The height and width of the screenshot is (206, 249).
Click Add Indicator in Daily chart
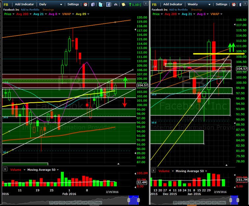(24, 4)
